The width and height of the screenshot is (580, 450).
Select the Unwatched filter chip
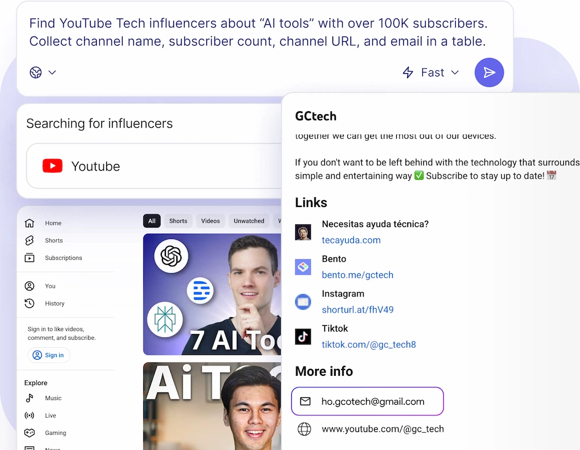click(x=249, y=221)
